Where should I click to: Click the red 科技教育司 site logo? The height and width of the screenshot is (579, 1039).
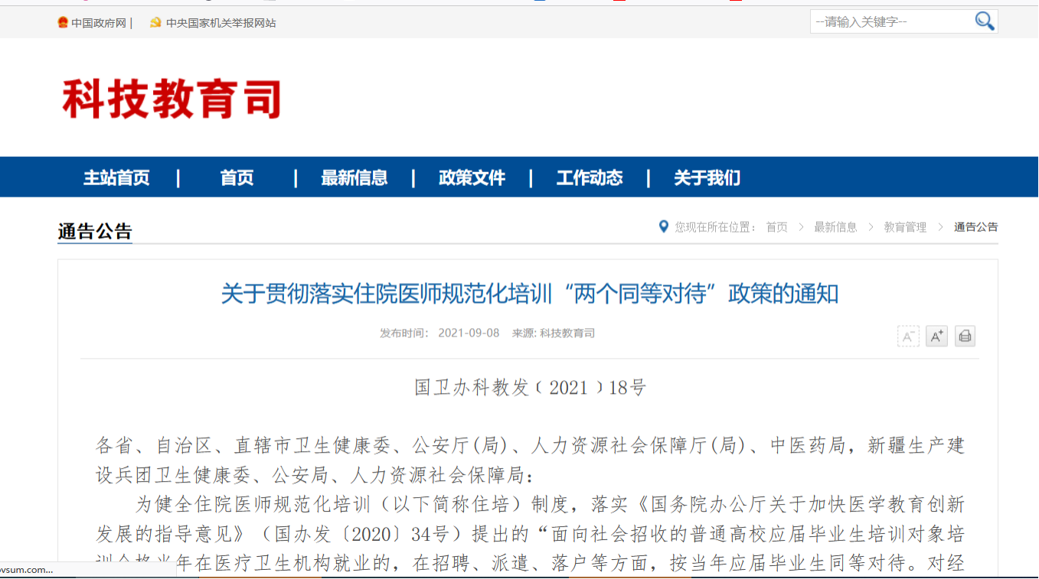(172, 99)
